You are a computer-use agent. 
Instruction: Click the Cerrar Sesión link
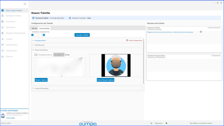point(10,118)
